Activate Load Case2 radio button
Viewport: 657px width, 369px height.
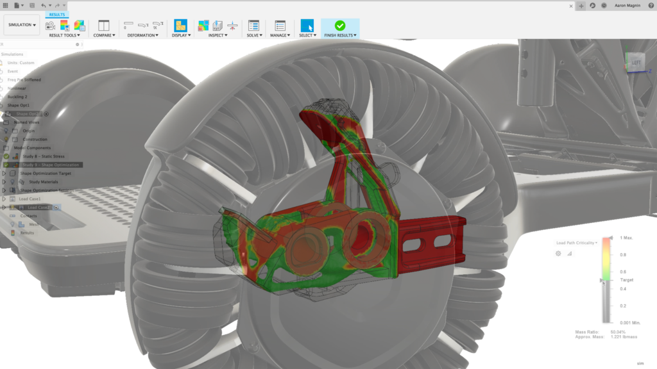56,208
